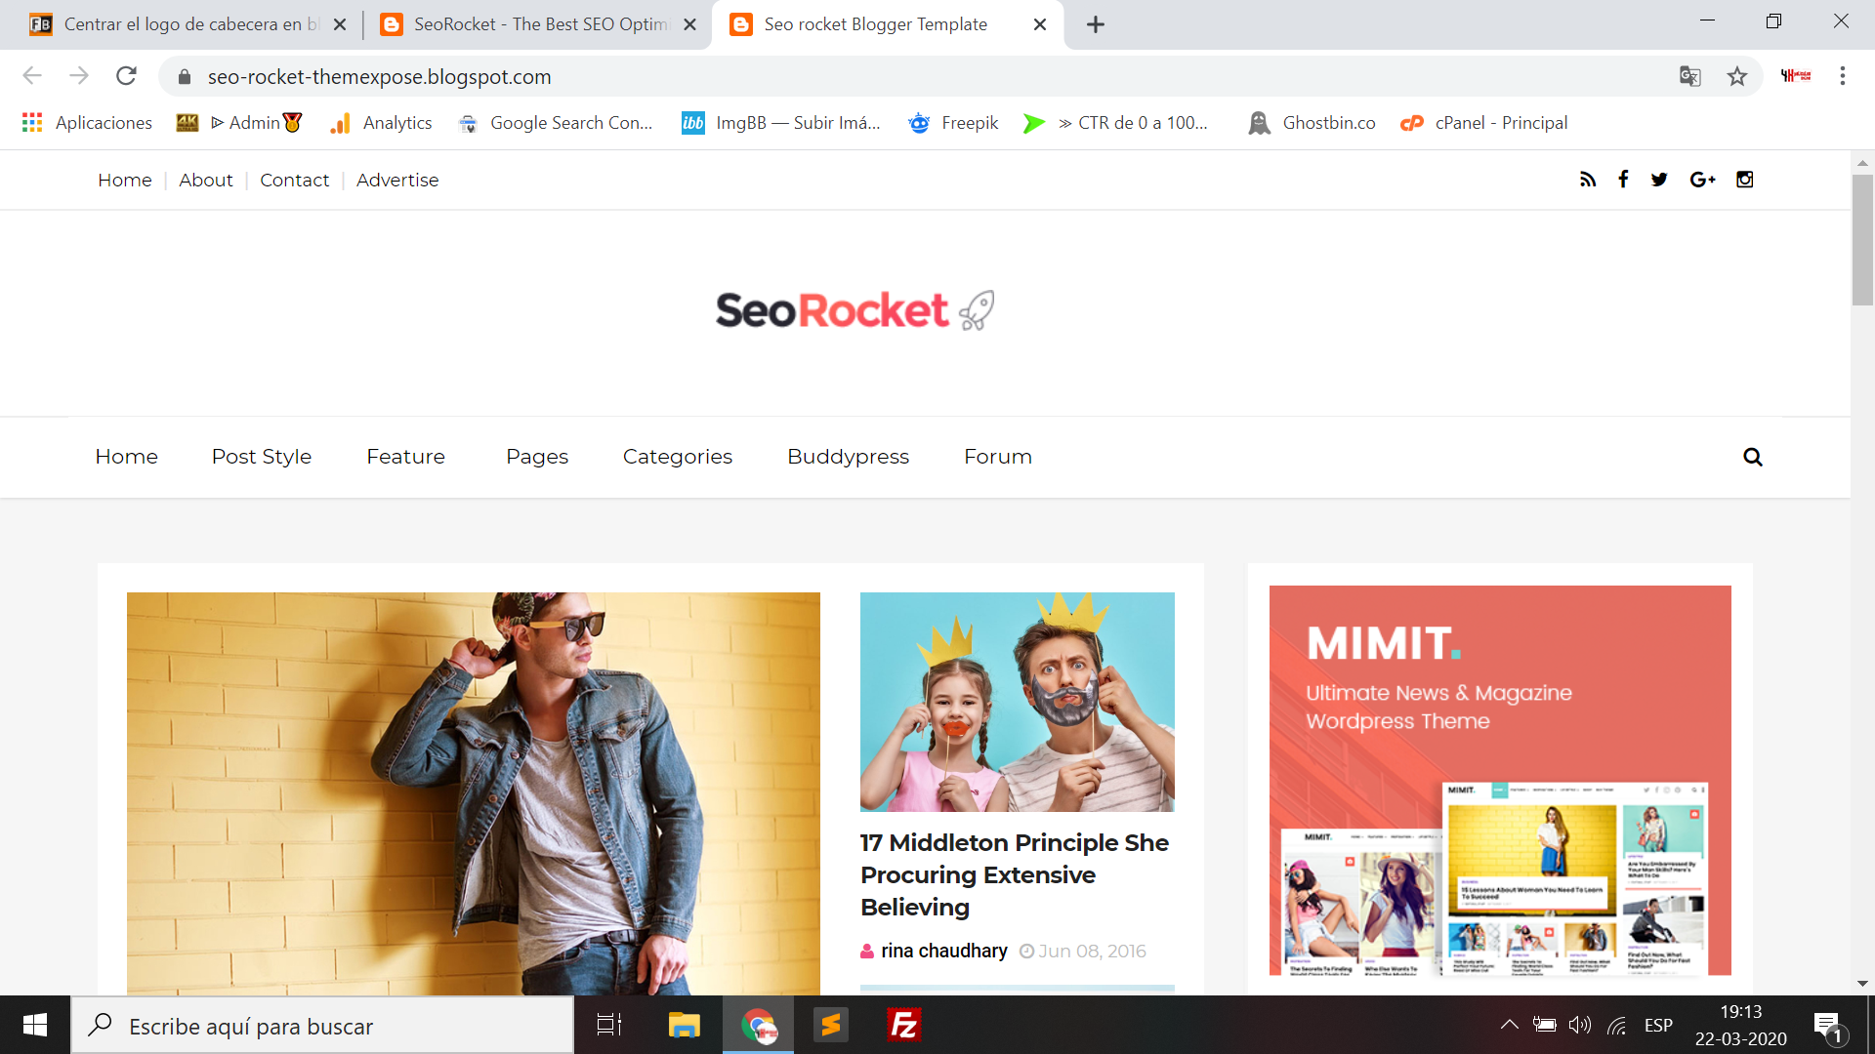Open the Feature menu
The image size is (1875, 1054).
pos(406,457)
